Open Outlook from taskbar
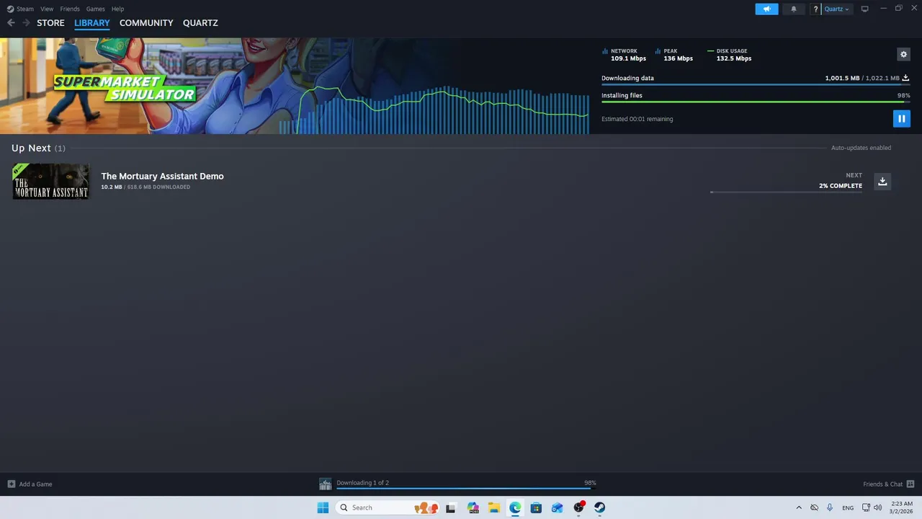 557,507
